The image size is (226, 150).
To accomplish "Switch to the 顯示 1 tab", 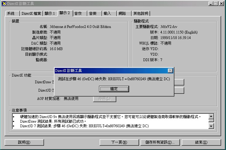I will click(x=50, y=14).
